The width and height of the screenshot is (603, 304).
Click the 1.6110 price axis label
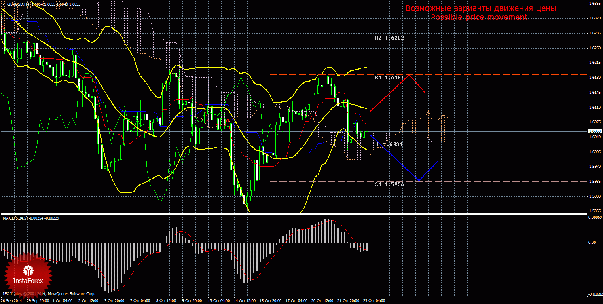pyautogui.click(x=595, y=107)
